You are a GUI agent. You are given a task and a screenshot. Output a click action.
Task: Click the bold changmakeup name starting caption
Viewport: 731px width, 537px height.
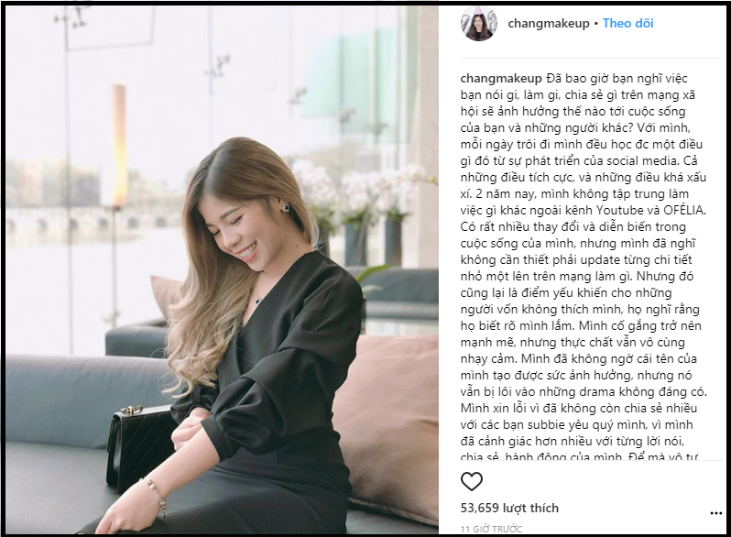coord(502,79)
